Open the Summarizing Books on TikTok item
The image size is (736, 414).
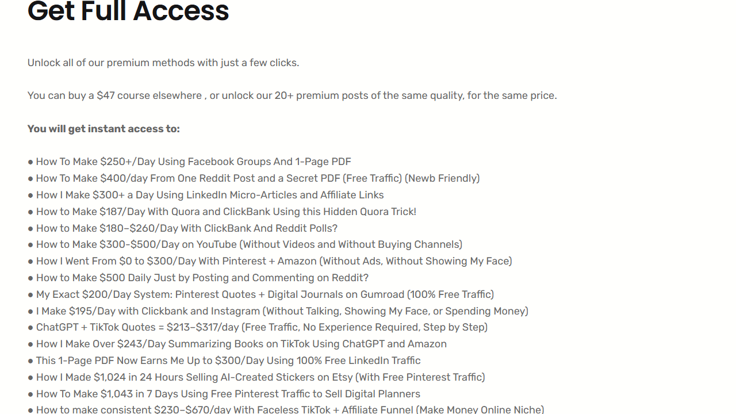point(237,344)
